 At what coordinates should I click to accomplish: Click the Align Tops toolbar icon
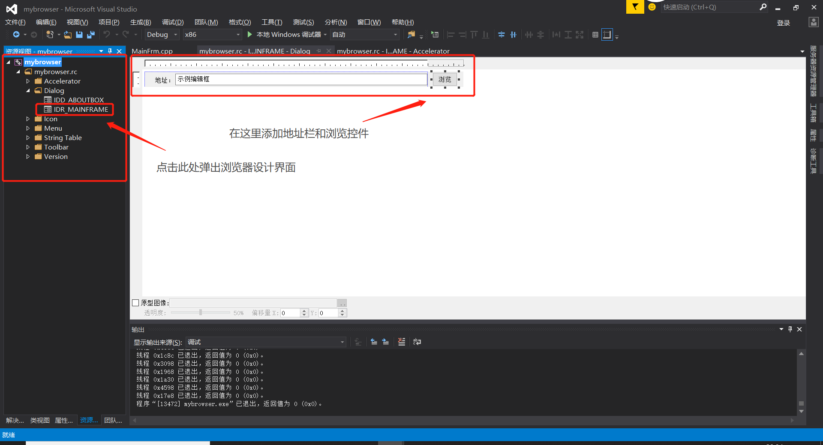[474, 35]
